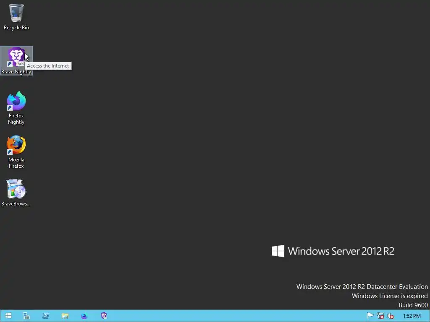Click the "BraveBrows..." label text
The image size is (430, 322).
coord(16,204)
